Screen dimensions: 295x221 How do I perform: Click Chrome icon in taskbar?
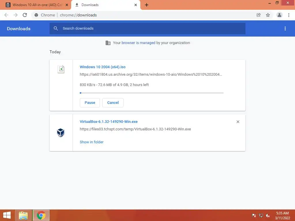(41, 215)
